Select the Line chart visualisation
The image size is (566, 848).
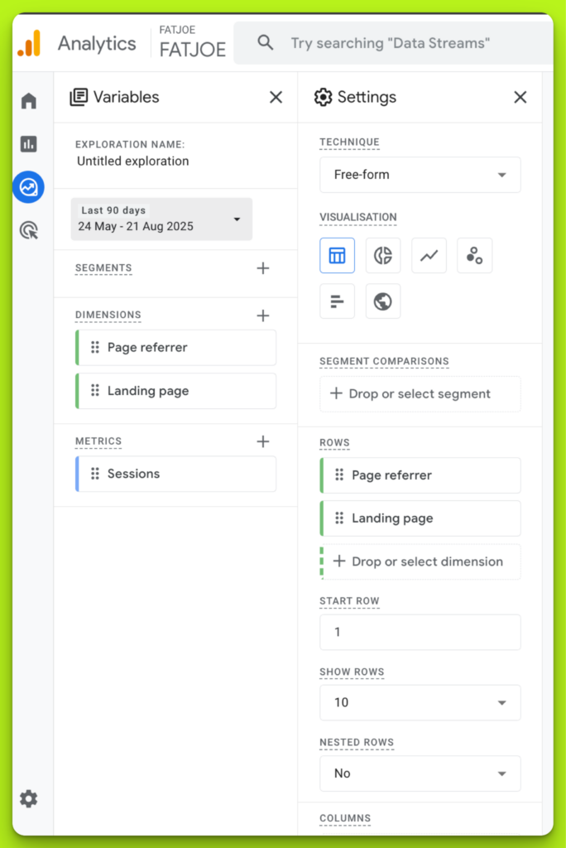[429, 255]
